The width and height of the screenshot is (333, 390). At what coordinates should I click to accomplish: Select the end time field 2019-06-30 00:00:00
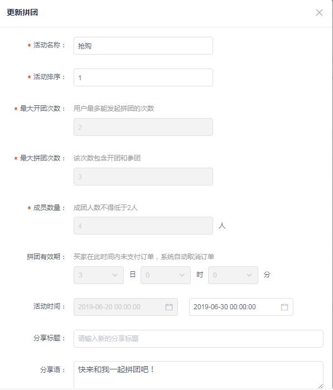tap(241, 307)
